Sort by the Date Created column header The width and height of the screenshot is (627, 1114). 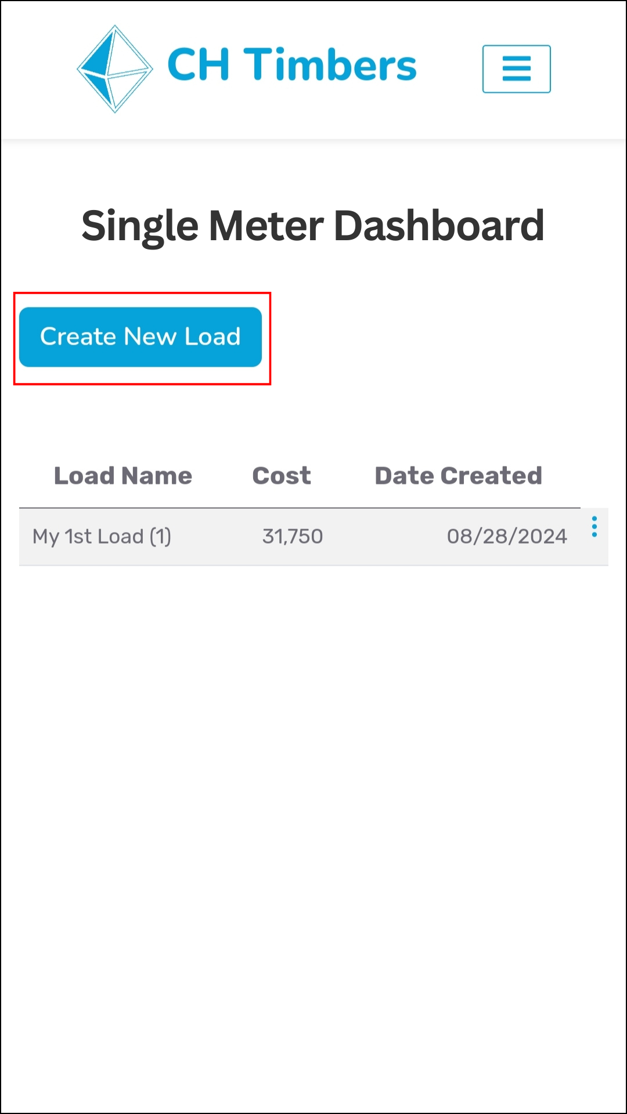coord(459,476)
